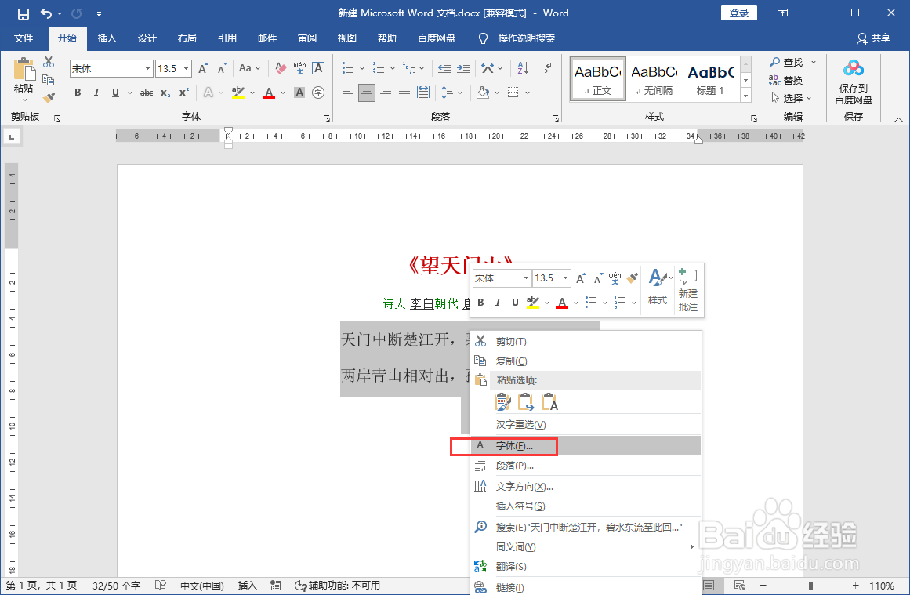
Task: Increase font size in ribbon
Action: tap(203, 68)
